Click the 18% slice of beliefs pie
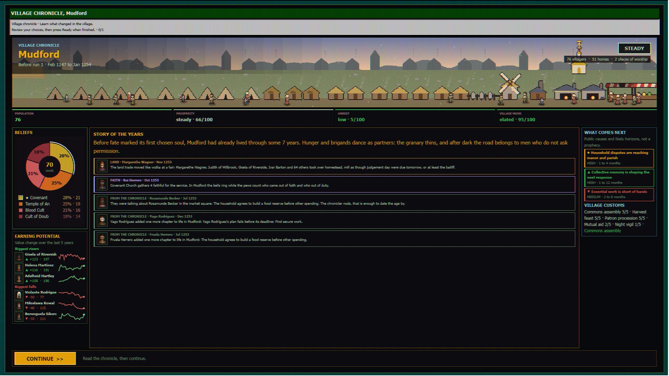Screen dimensions: 669x376 tap(39, 152)
